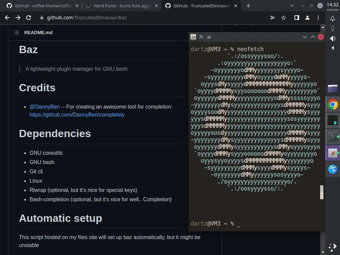Click the Credits heading
Screen dimensions: 340x255
click(37, 88)
